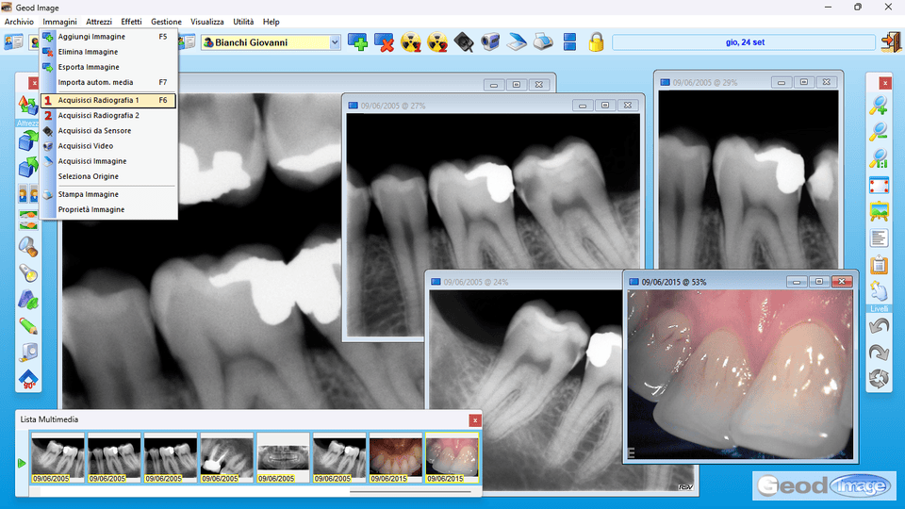Click the text notes page icon
The image size is (905, 509).
coord(879,238)
